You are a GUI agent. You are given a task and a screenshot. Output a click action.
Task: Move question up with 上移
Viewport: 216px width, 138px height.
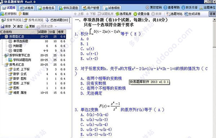[79, 14]
